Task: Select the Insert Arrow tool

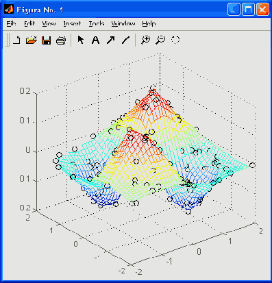Action: point(111,40)
